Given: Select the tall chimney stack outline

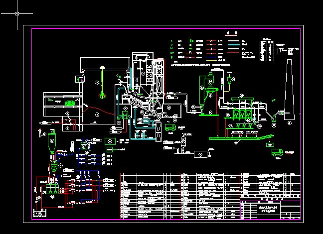Looking at the screenshot, I should [289, 89].
